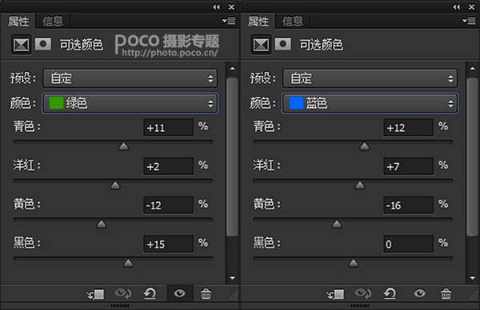
Task: Switch to 属性 tab in left panel
Action: point(18,22)
